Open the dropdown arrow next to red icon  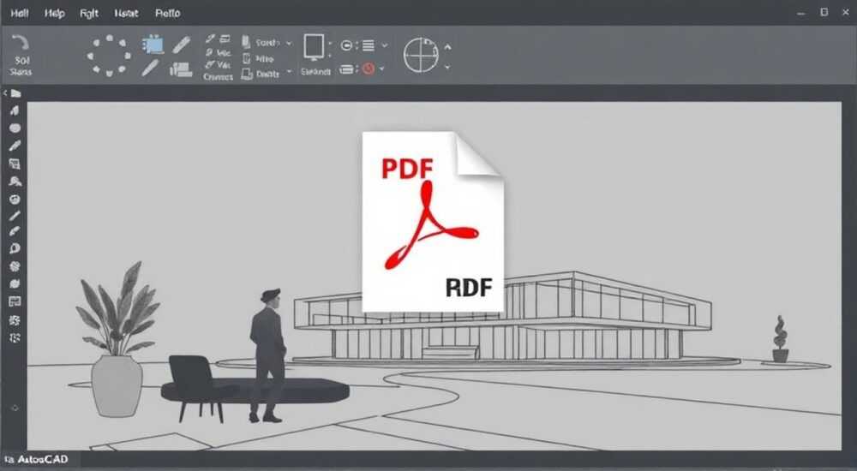[x=381, y=69]
